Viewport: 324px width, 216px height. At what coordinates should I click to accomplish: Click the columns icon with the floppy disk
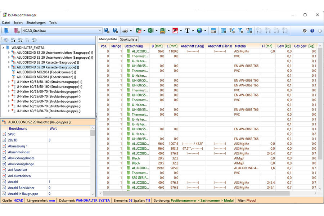[249, 31]
